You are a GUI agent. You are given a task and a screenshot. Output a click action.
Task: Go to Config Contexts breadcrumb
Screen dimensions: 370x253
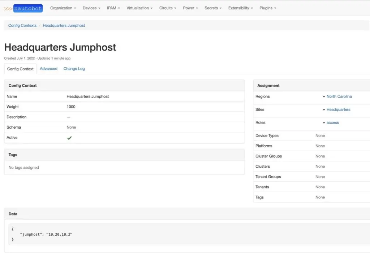[22, 26]
